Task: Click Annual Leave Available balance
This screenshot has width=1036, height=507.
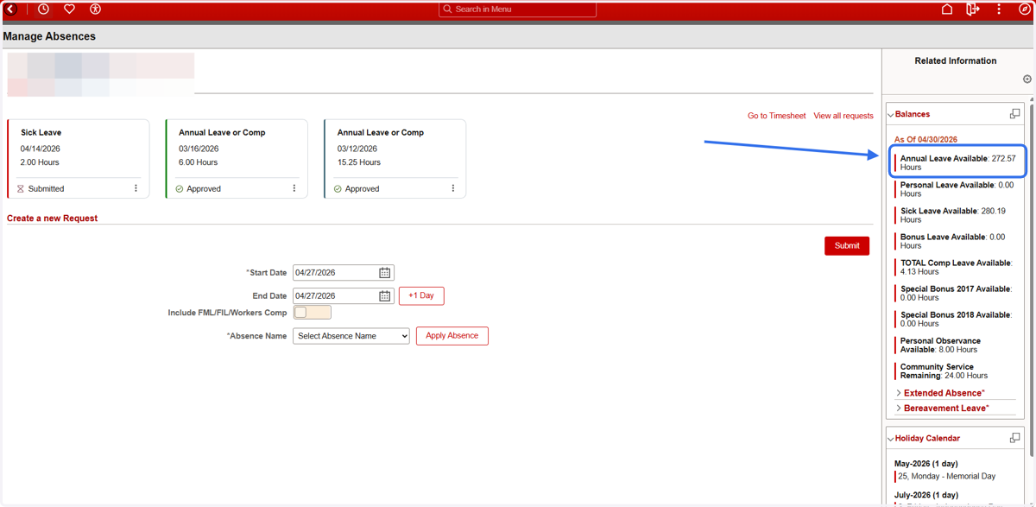Action: tap(957, 162)
